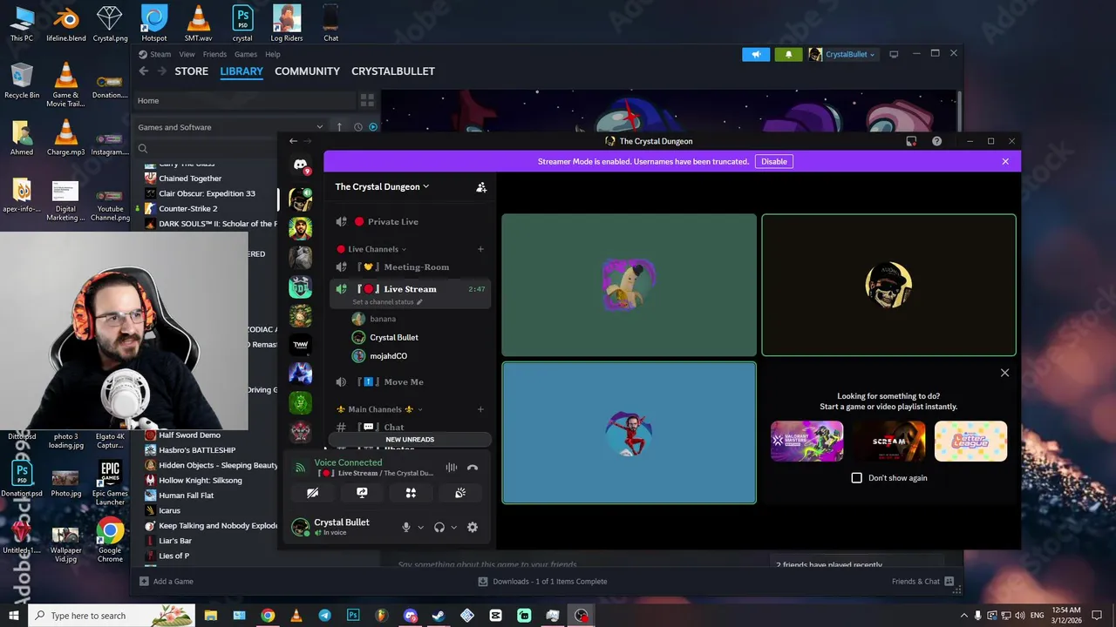Select Counter-Strike 2 in Steam library
1116x627 pixels.
[x=187, y=209]
